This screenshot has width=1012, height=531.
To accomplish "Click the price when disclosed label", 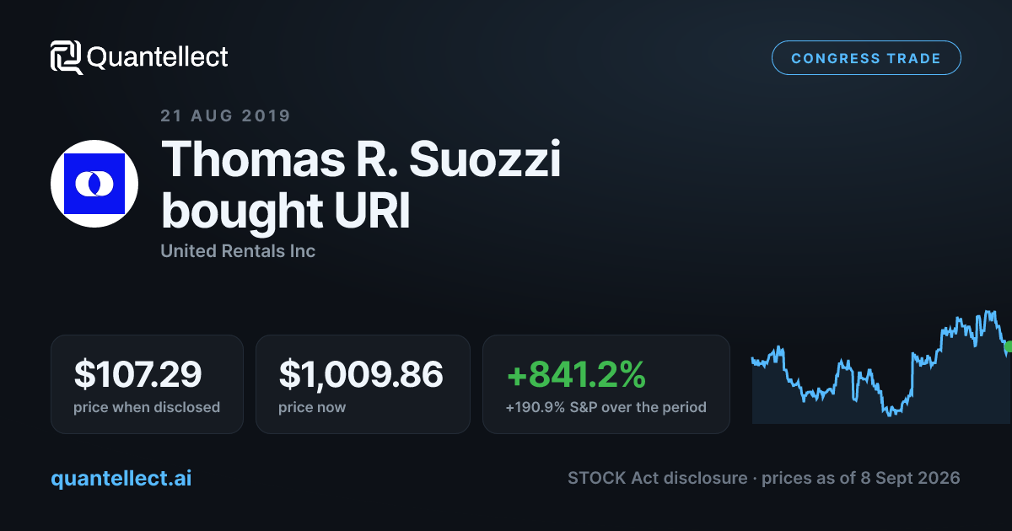I will (147, 407).
